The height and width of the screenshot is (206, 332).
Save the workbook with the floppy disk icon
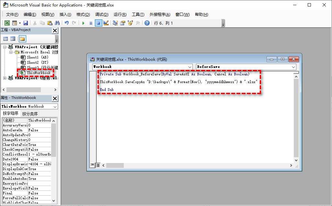[25, 23]
